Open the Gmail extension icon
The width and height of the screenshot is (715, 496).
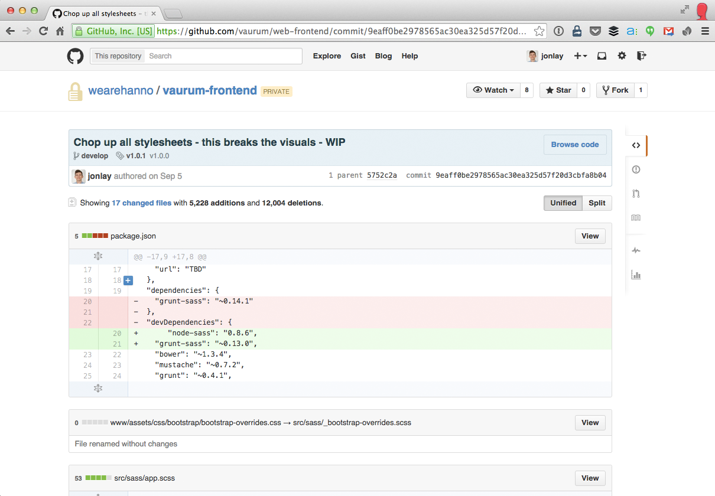coord(668,31)
